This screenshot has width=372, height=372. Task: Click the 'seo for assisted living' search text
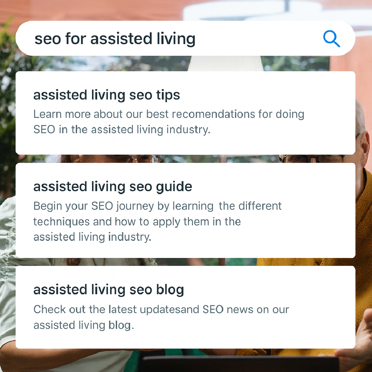(x=115, y=39)
